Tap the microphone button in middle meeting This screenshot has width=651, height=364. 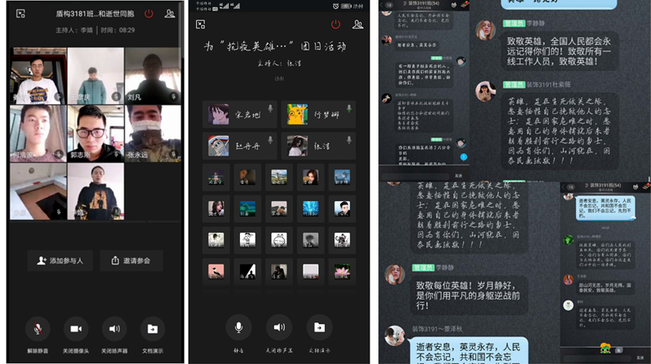click(238, 327)
